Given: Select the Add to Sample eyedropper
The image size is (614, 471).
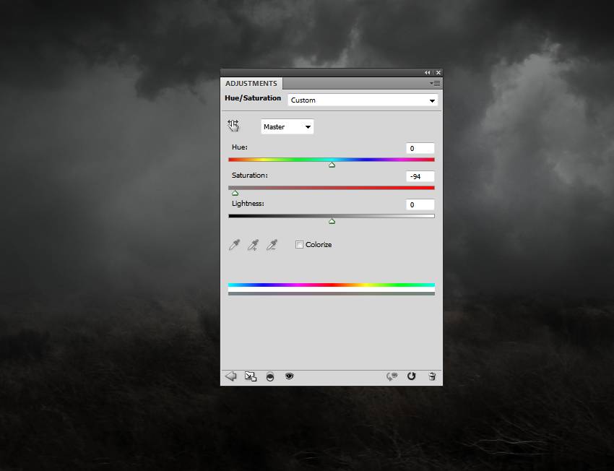Looking at the screenshot, I should [x=253, y=246].
